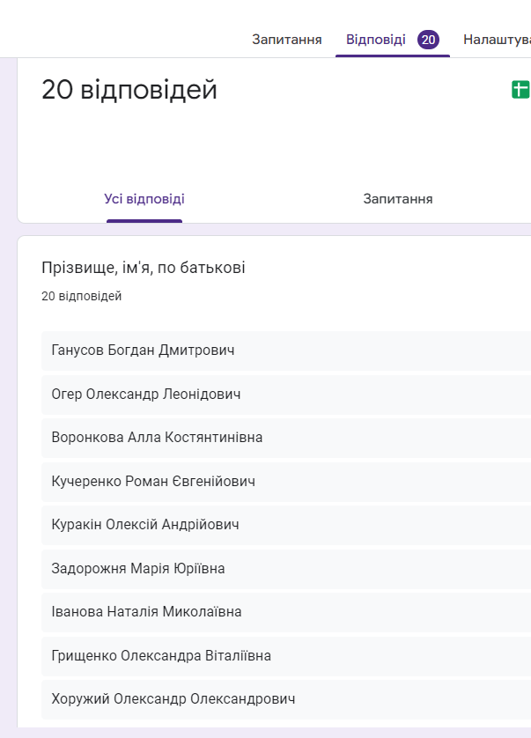
Task: Click the response Кучеренко Роман Євгенійович
Action: tap(153, 482)
